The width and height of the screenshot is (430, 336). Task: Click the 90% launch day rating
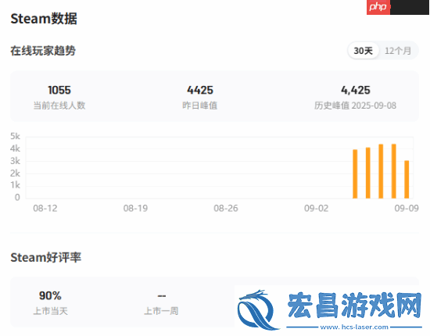(50, 295)
